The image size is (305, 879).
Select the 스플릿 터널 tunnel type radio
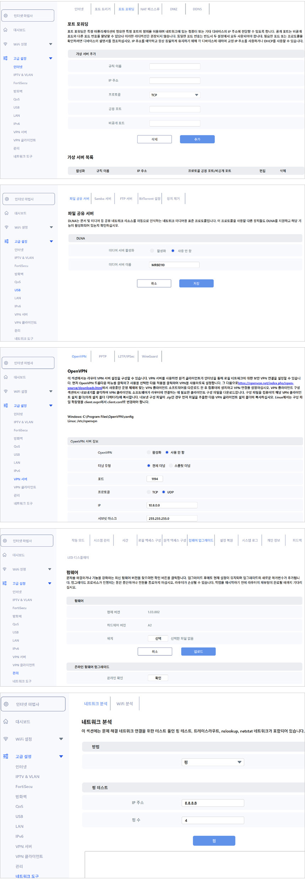click(171, 466)
